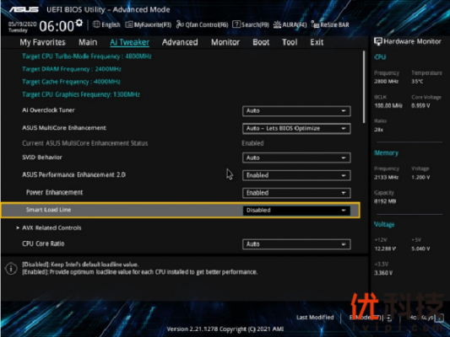Click the ReSize BAR toolbar item
Viewport: 450px width, 337px height.
click(330, 24)
